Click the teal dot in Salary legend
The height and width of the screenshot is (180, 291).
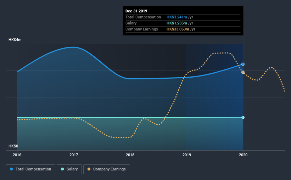(62, 169)
